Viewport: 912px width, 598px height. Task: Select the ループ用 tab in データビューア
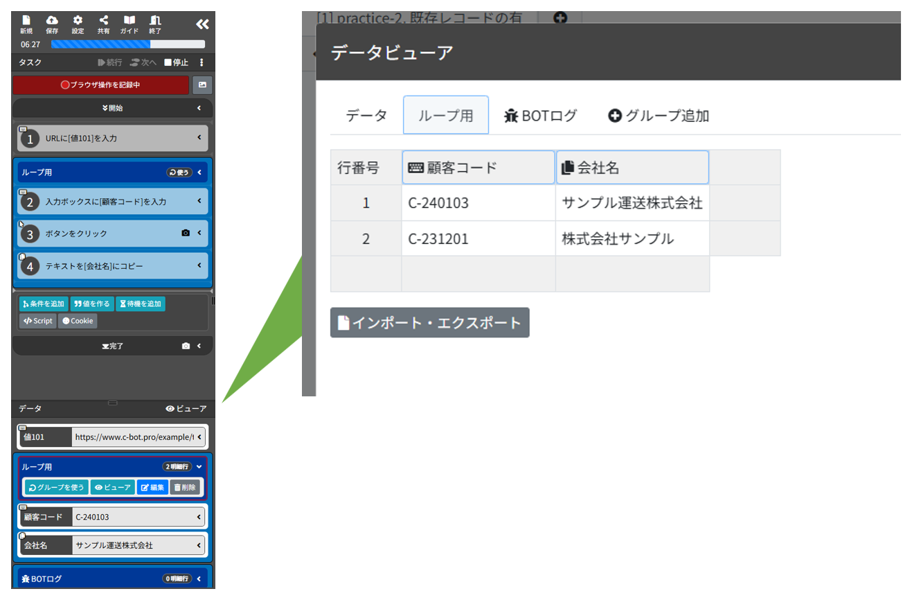pyautogui.click(x=446, y=115)
